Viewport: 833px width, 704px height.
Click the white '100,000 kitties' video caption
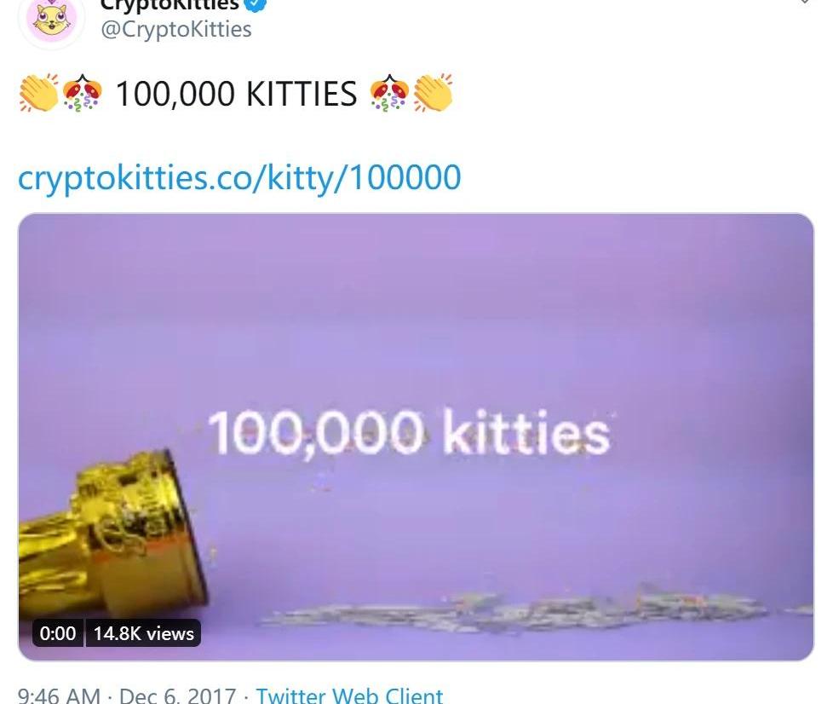[409, 432]
